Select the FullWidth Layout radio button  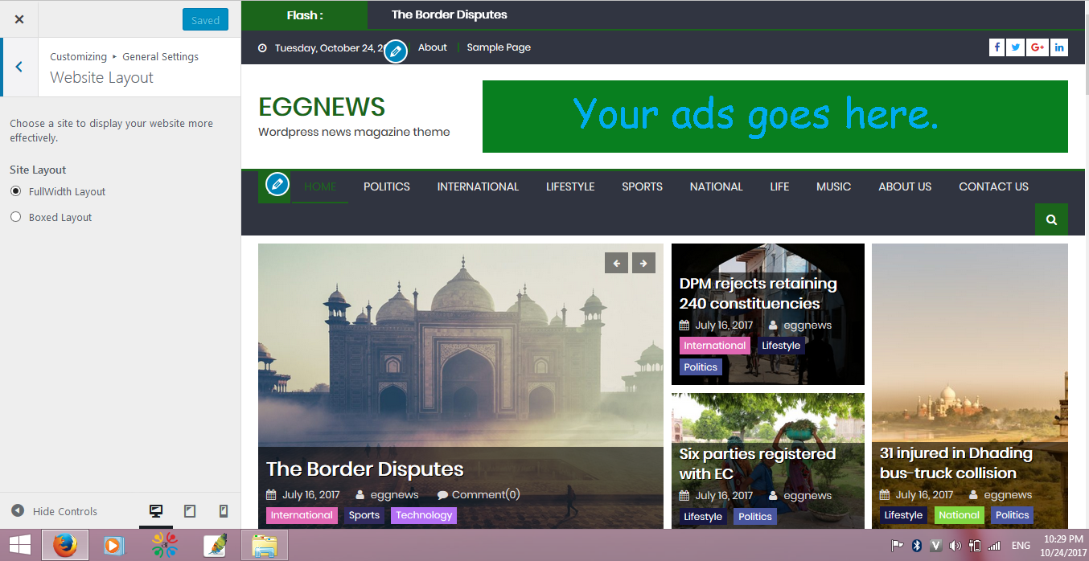tap(16, 191)
